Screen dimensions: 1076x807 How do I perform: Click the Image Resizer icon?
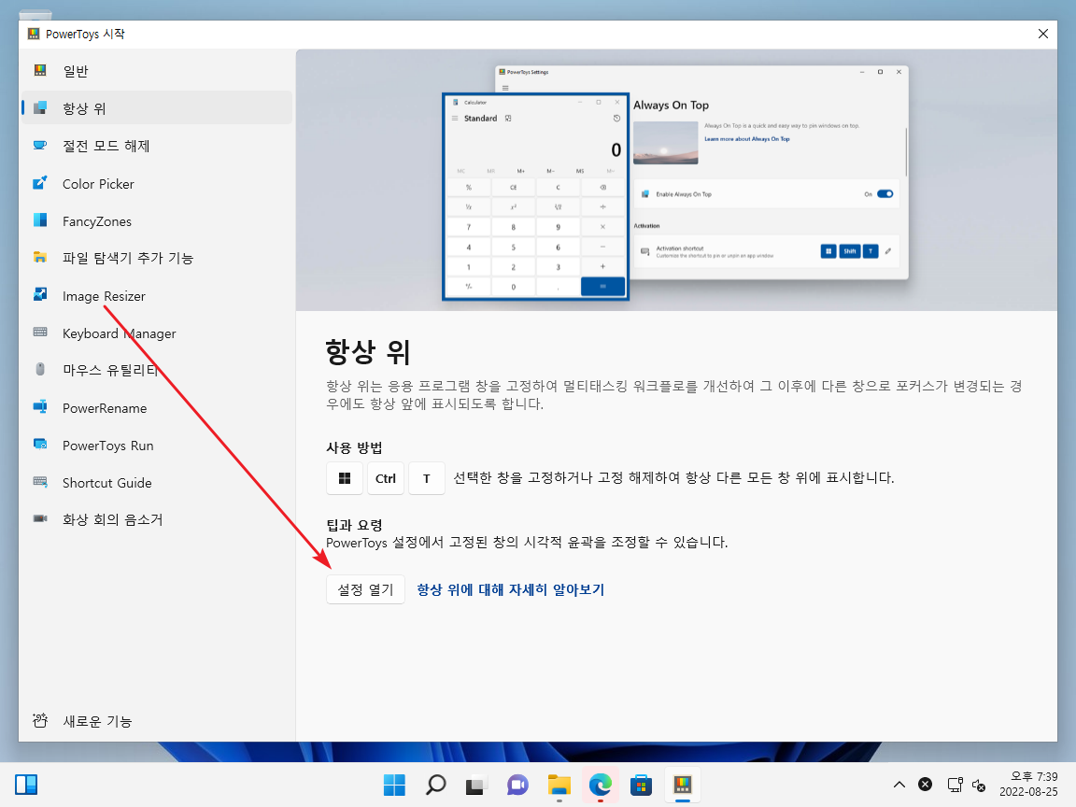pos(40,295)
